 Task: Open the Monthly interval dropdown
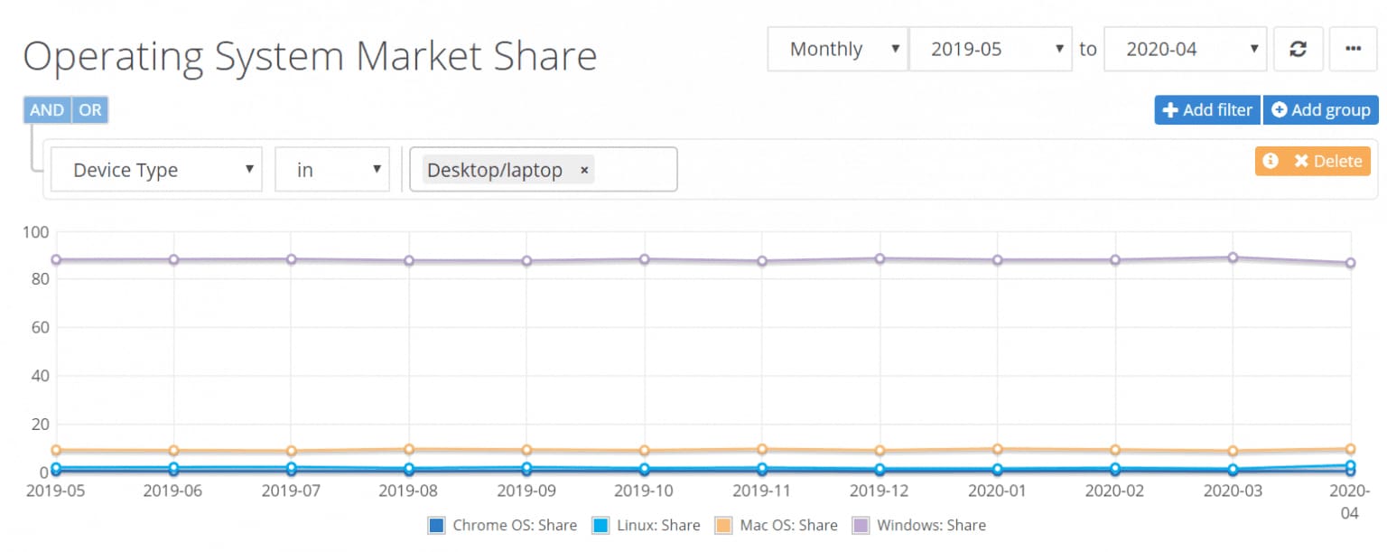click(836, 49)
